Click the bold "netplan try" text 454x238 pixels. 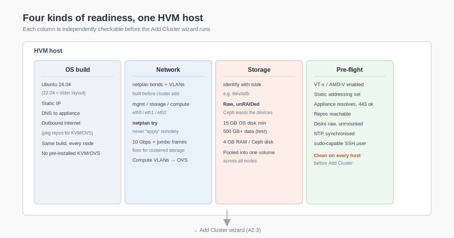coord(145,123)
